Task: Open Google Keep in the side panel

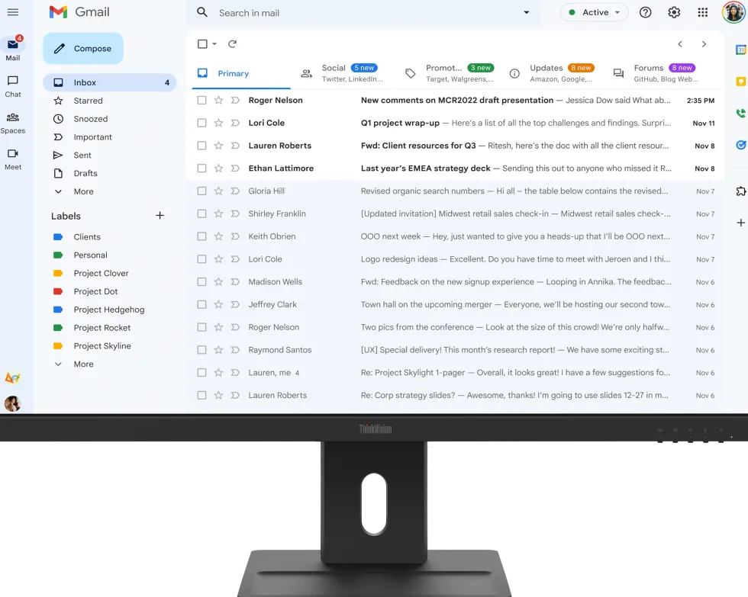Action: point(741,82)
